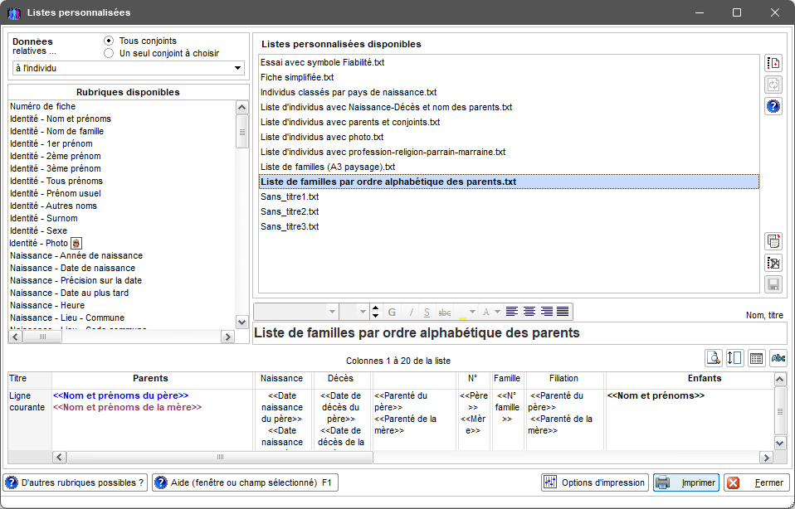The image size is (795, 509).
Task: Click the refresh list icon
Action: pyautogui.click(x=773, y=85)
